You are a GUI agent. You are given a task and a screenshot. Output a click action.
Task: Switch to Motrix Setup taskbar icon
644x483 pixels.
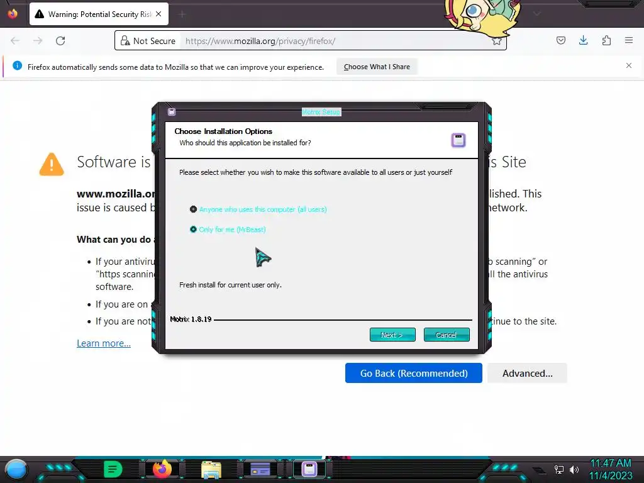tap(309, 469)
